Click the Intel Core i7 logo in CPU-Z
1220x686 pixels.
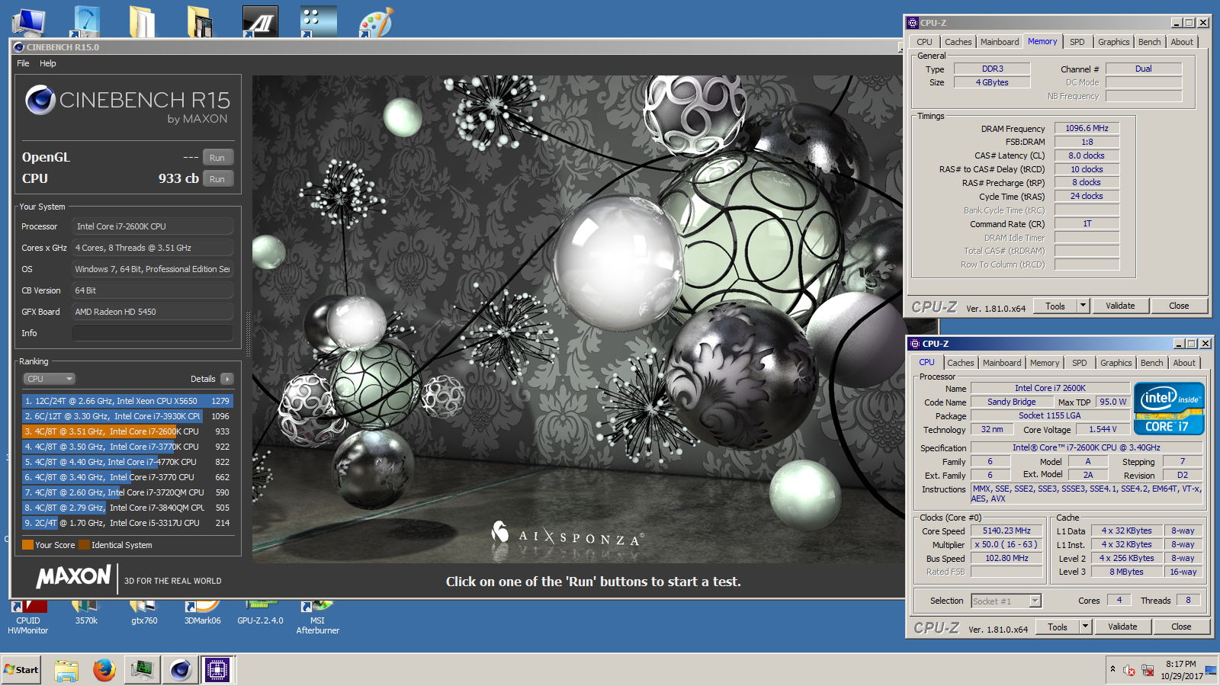[1168, 408]
